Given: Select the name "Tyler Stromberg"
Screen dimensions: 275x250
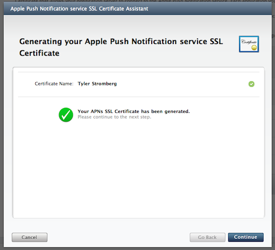Looking at the screenshot, I should [97, 84].
